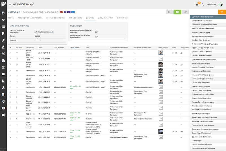
Task: Select Воробьев Иван Сергеевич in employee list
Action: [208, 40]
